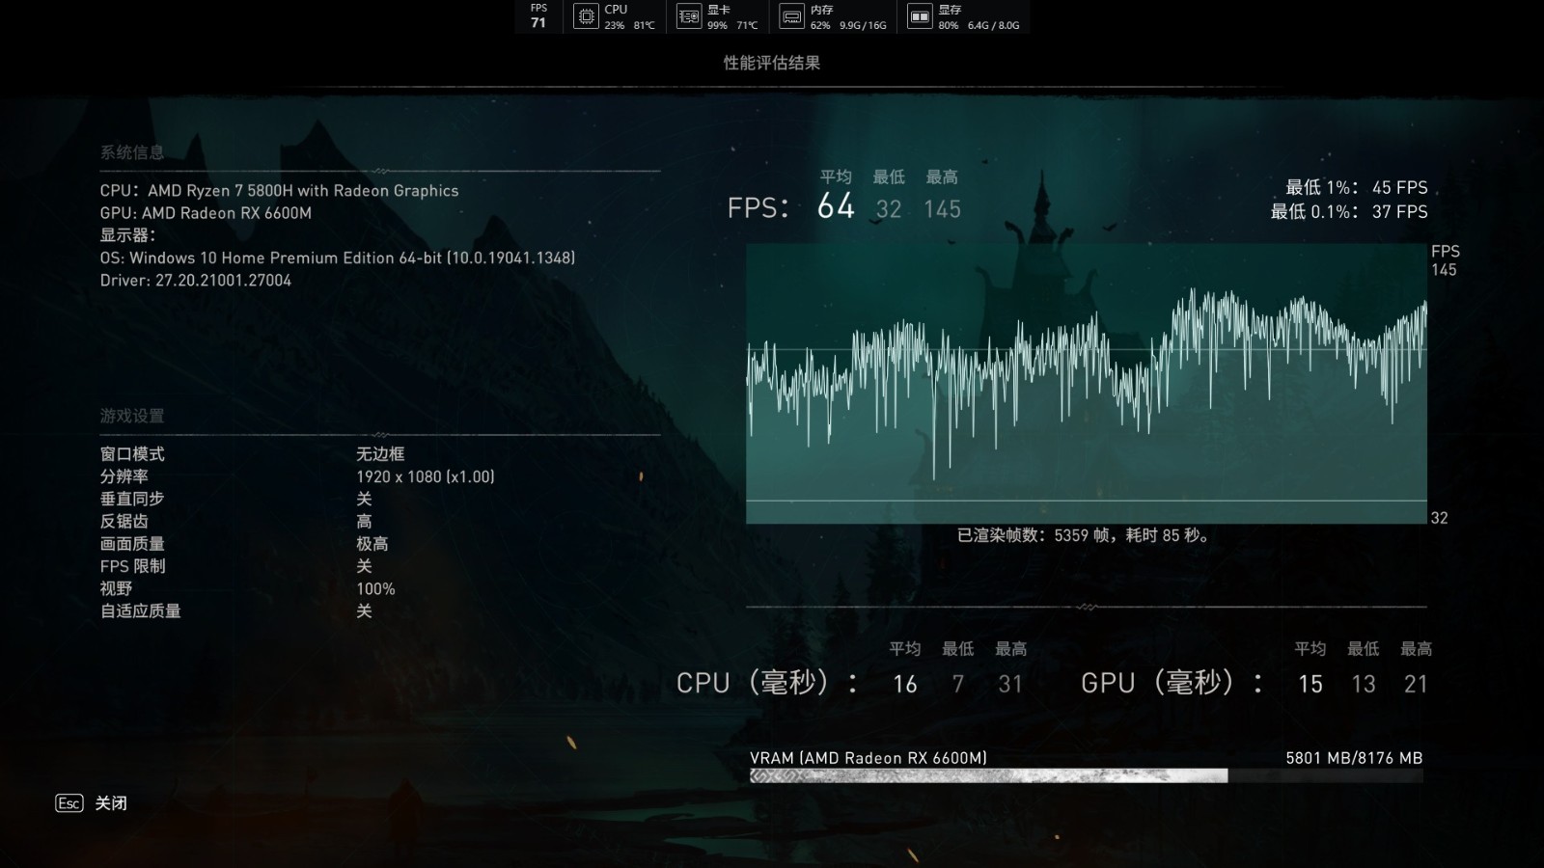The image size is (1544, 868).
Task: Click the 100% field of view value
Action: (x=375, y=588)
